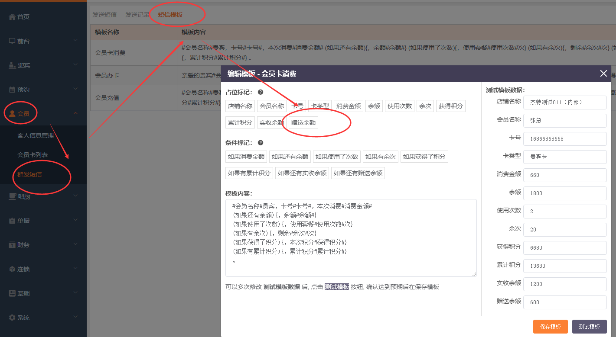Close the 编辑模板 dialog
Viewport: 616px width, 337px height.
coord(603,74)
